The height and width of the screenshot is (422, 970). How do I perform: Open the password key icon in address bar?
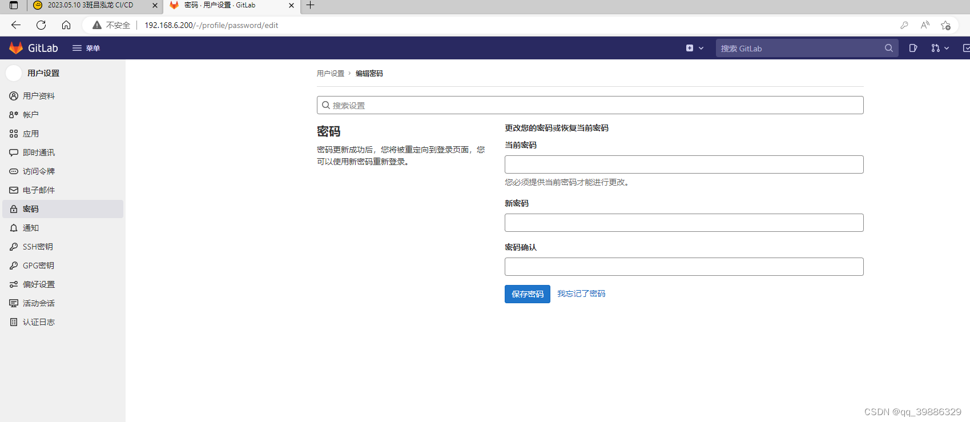click(x=904, y=25)
